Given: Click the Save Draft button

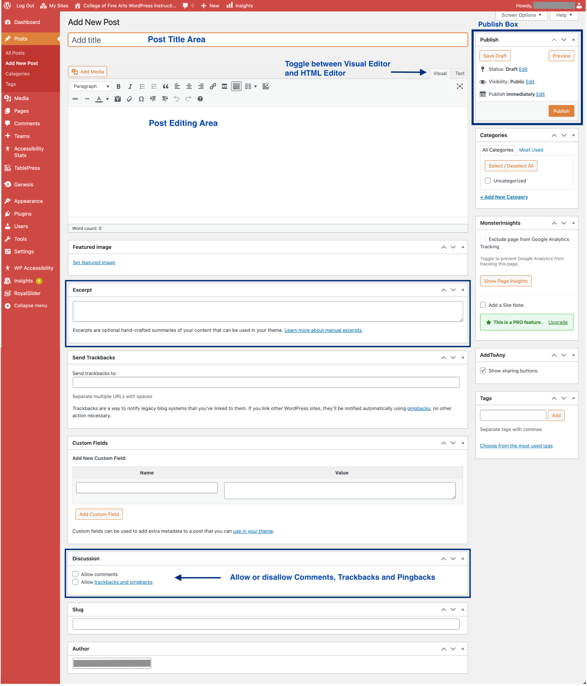Looking at the screenshot, I should click(495, 56).
